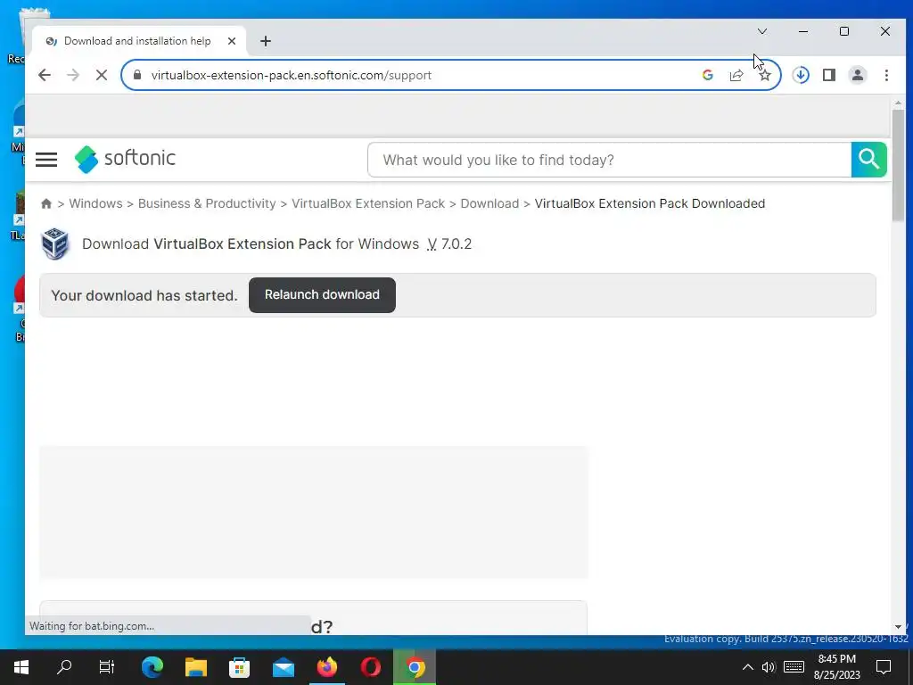Viewport: 913px width, 685px height.
Task: Open a new browser tab
Action: point(266,41)
